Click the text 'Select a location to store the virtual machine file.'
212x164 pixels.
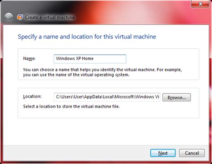tap(72, 107)
